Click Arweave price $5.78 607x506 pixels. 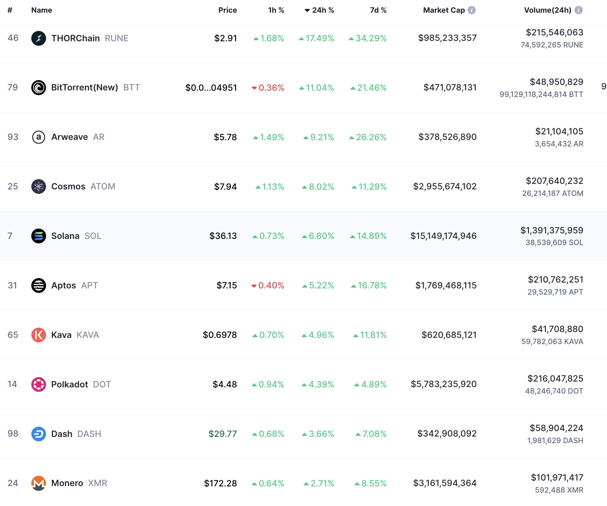[x=225, y=137]
